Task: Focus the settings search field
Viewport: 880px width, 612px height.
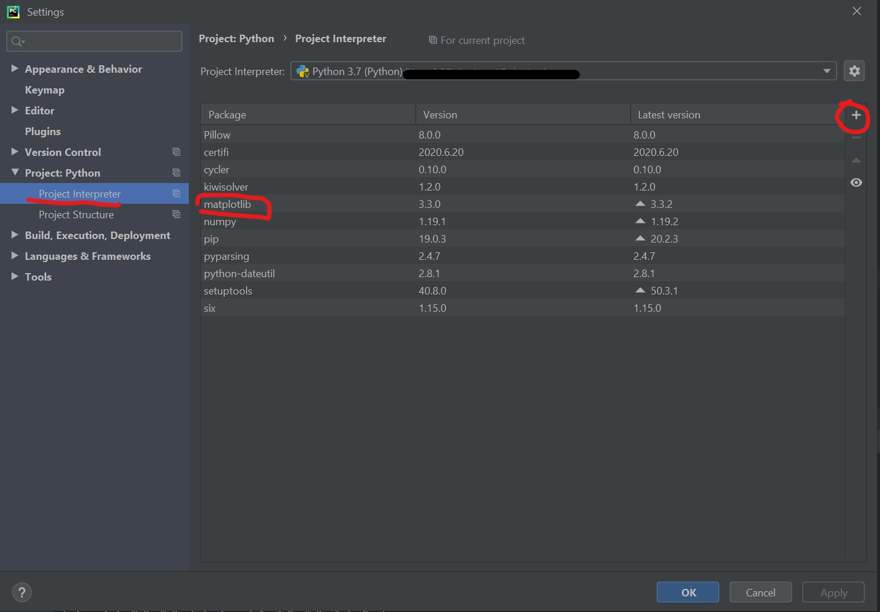Action: click(x=94, y=41)
